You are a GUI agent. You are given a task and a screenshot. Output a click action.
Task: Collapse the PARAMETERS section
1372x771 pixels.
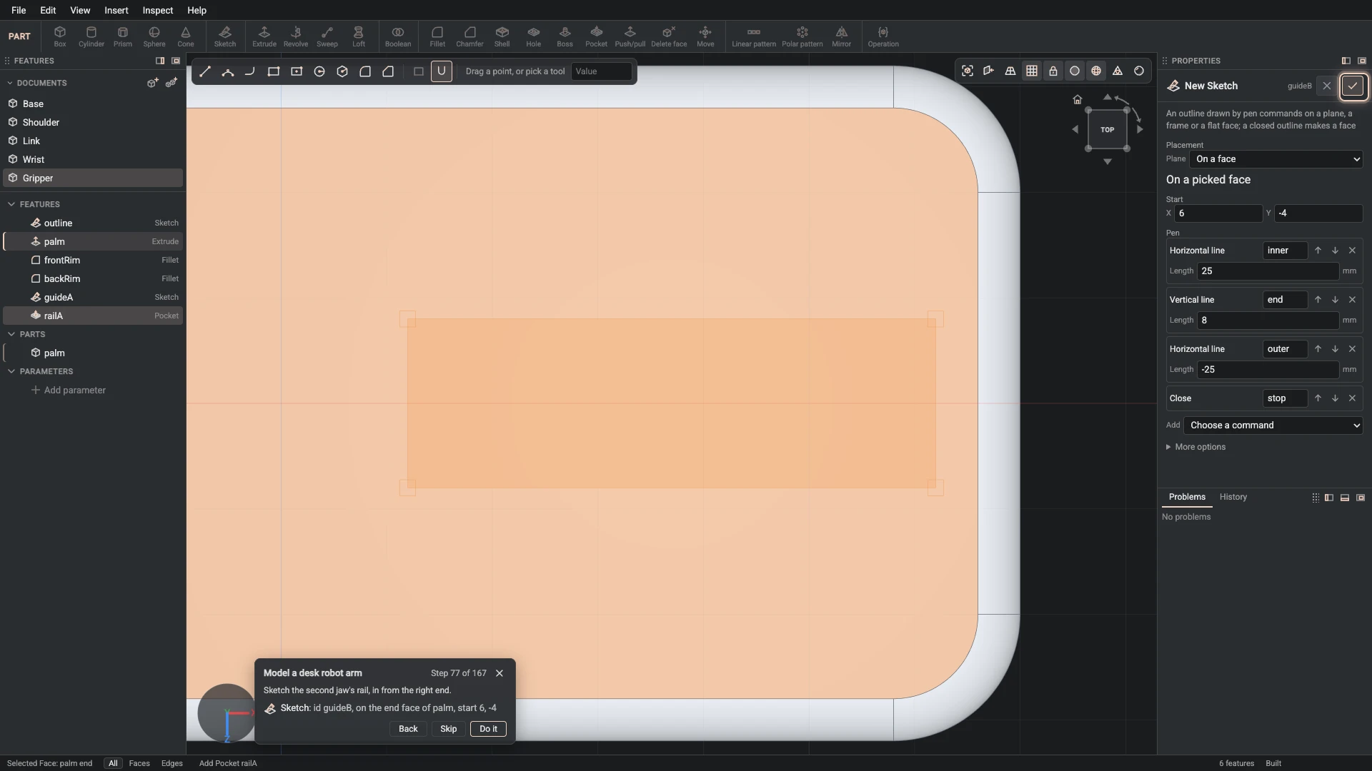tap(11, 371)
